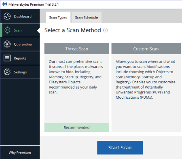Image resolution: width=182 pixels, height=159 pixels.
Task: Click the Reports document icon
Action: [7, 58]
